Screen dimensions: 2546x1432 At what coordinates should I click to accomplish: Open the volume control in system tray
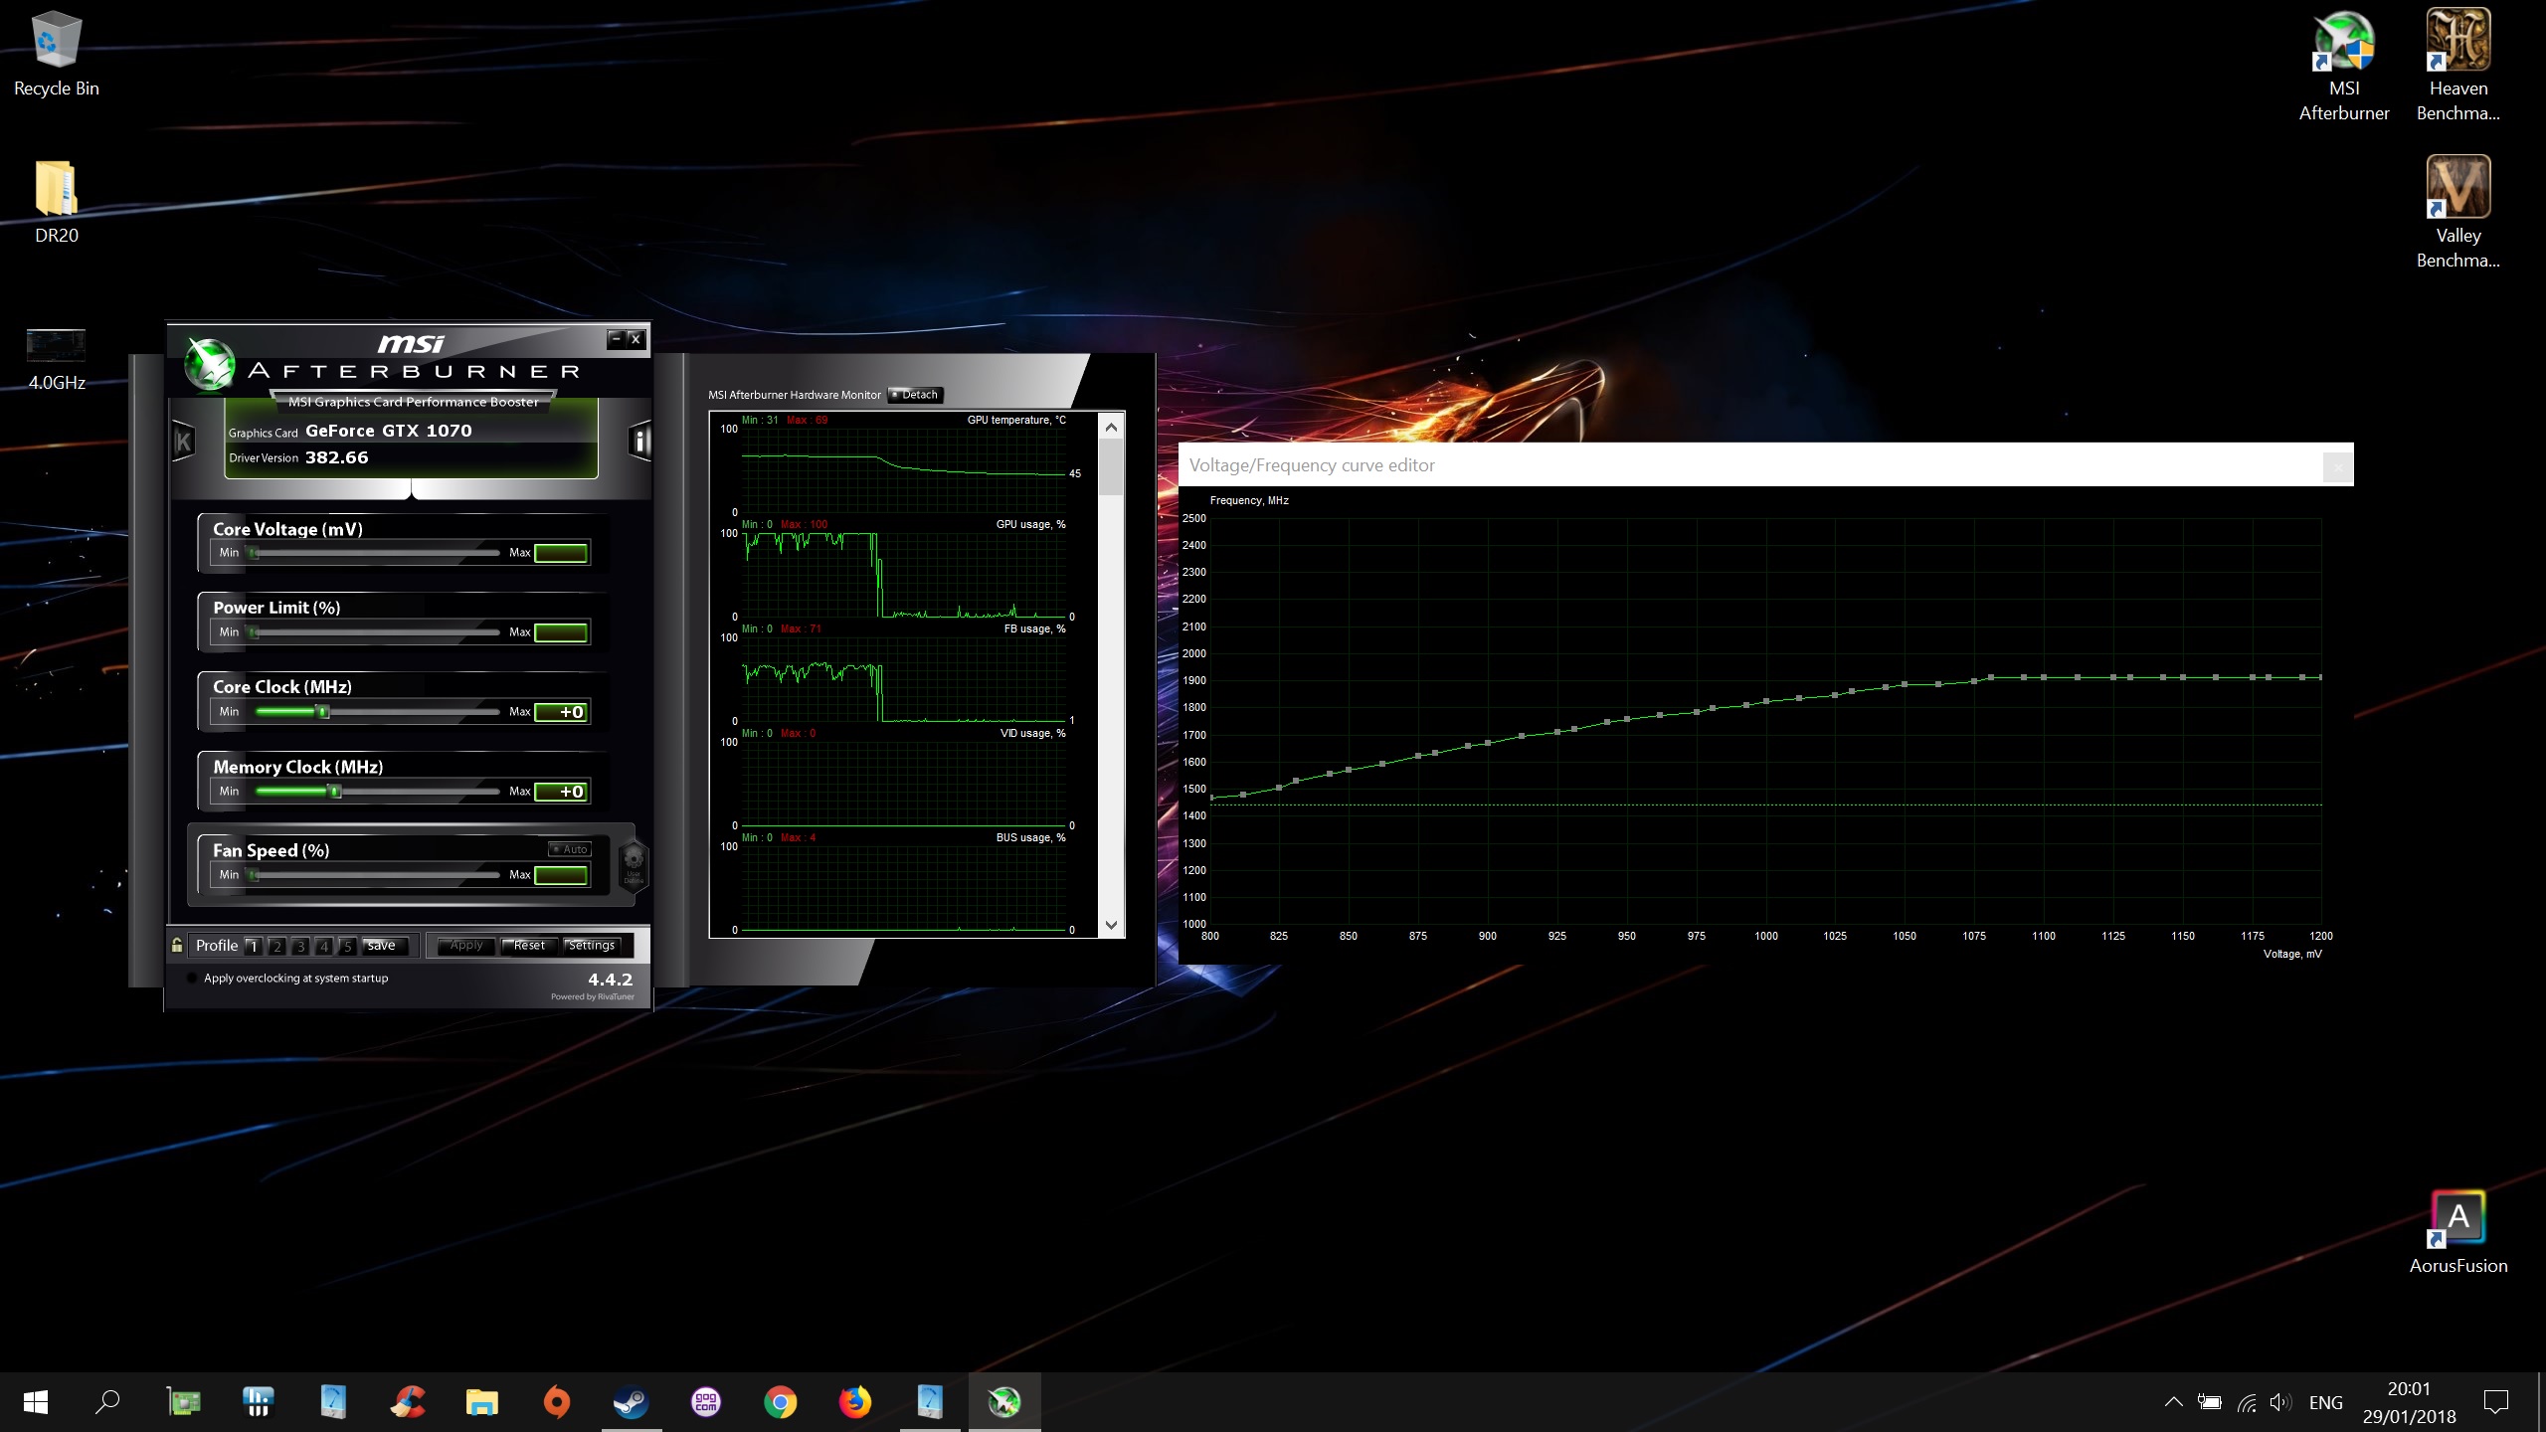click(x=2281, y=1402)
